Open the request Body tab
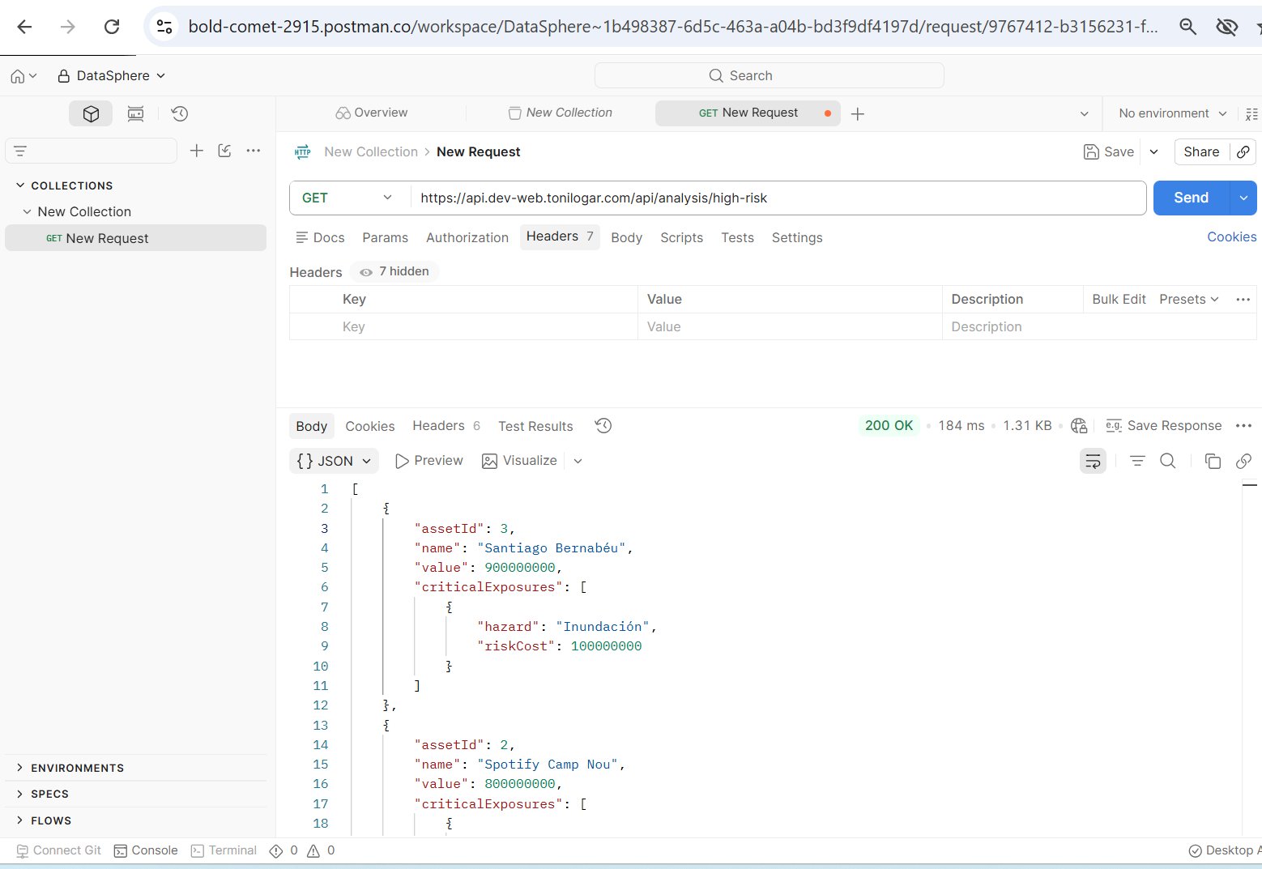 (x=626, y=237)
